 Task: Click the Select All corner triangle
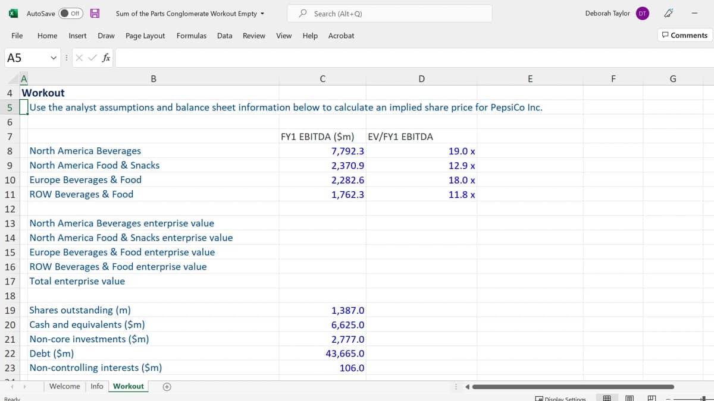pyautogui.click(x=14, y=79)
